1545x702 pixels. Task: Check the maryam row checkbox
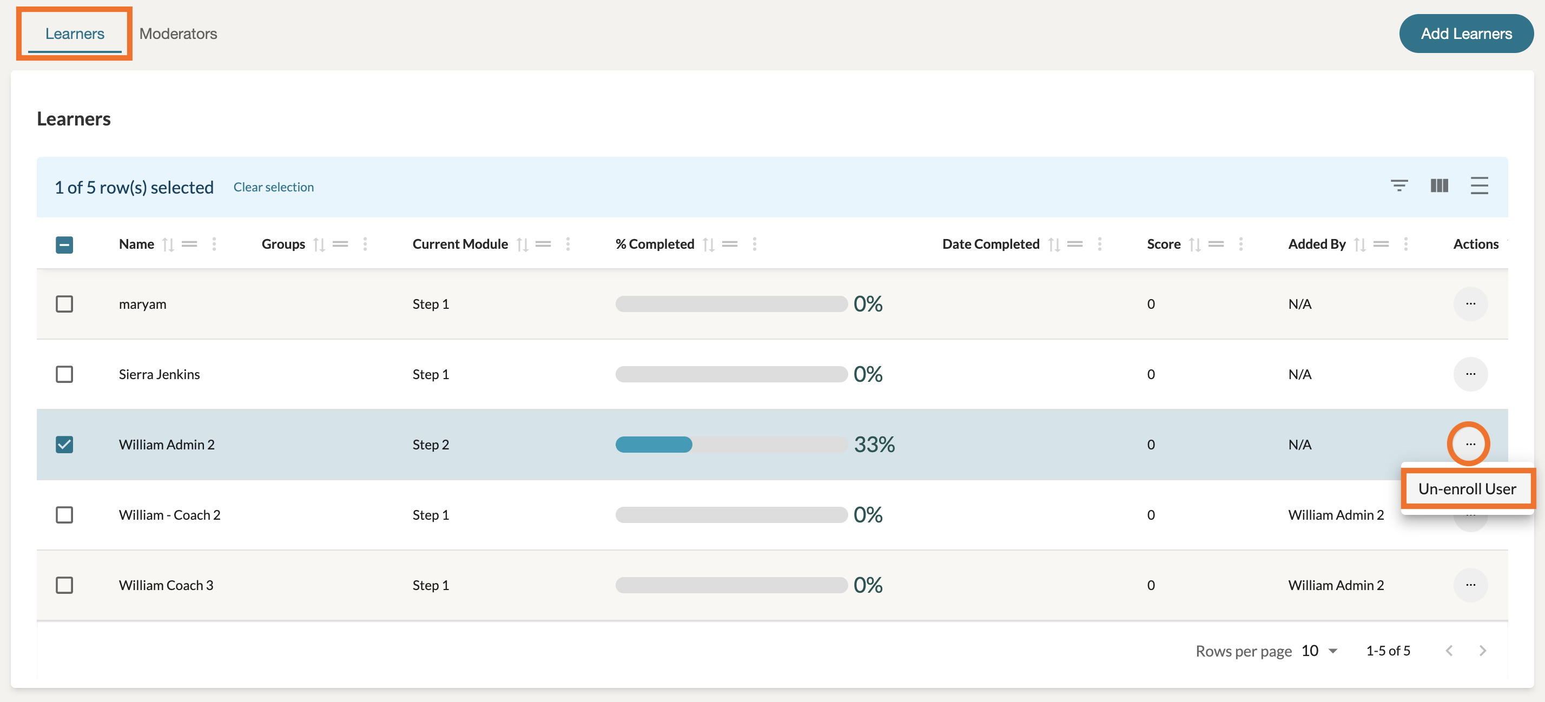64,304
